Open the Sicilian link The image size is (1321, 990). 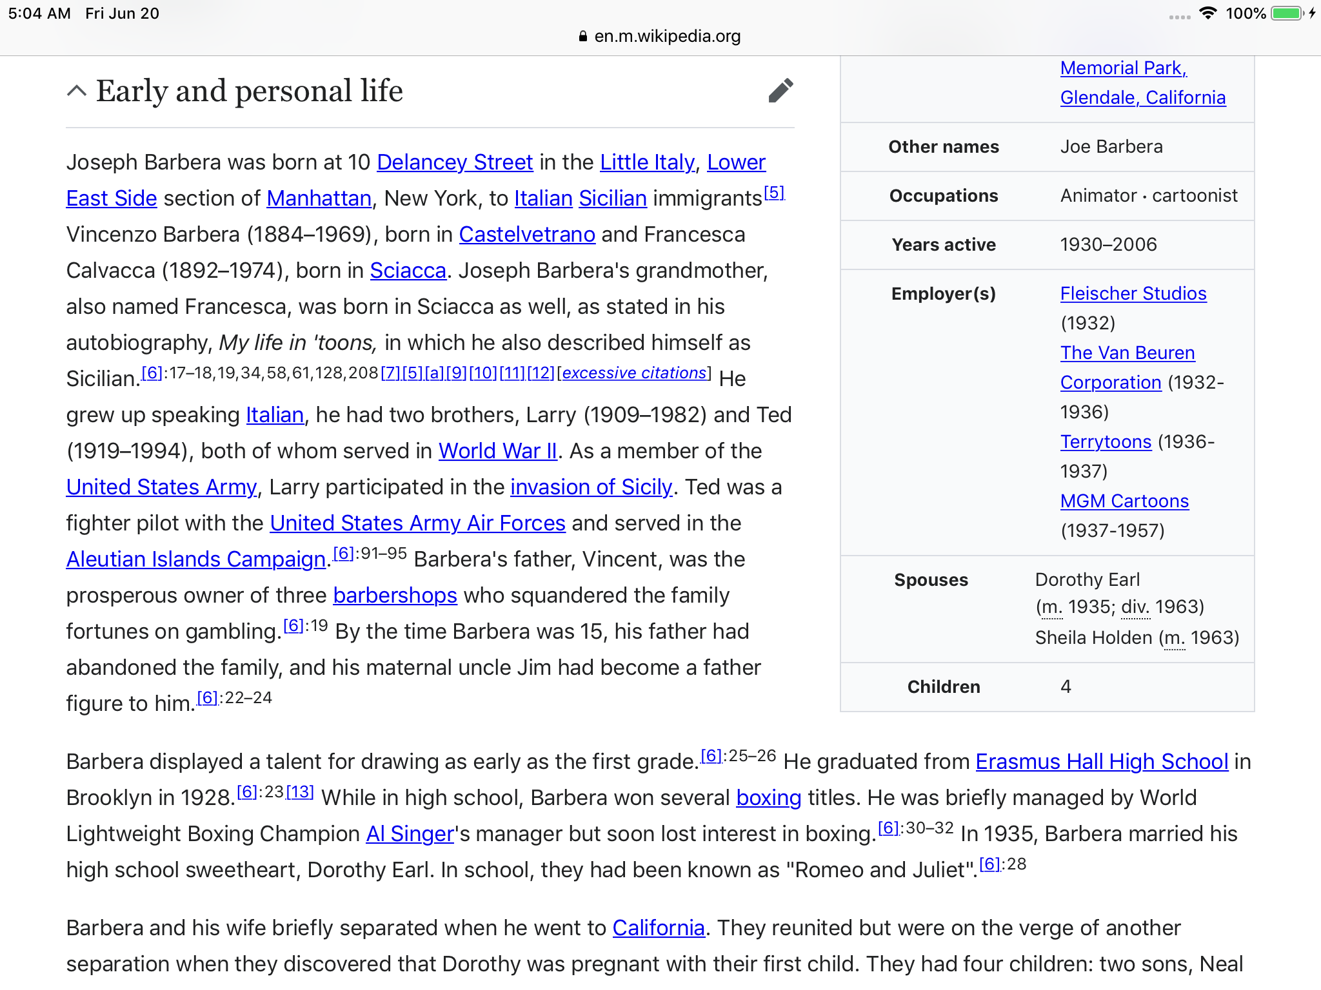pos(613,198)
